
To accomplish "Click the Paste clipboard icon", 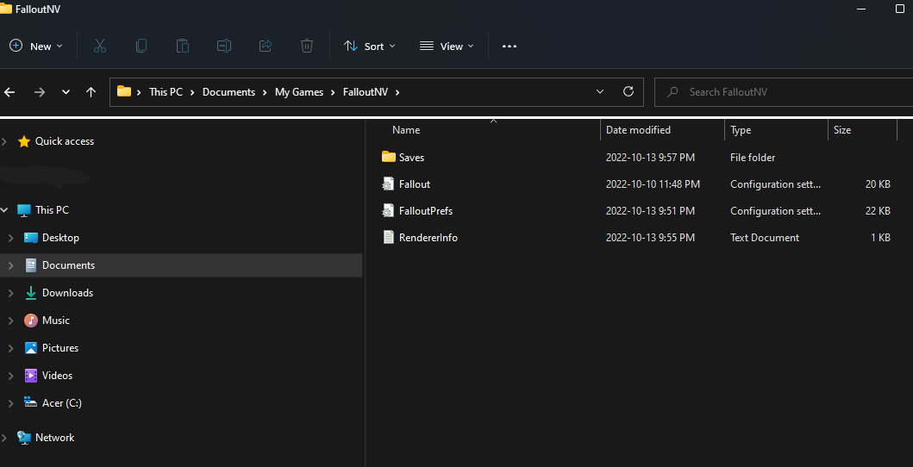I will click(182, 46).
